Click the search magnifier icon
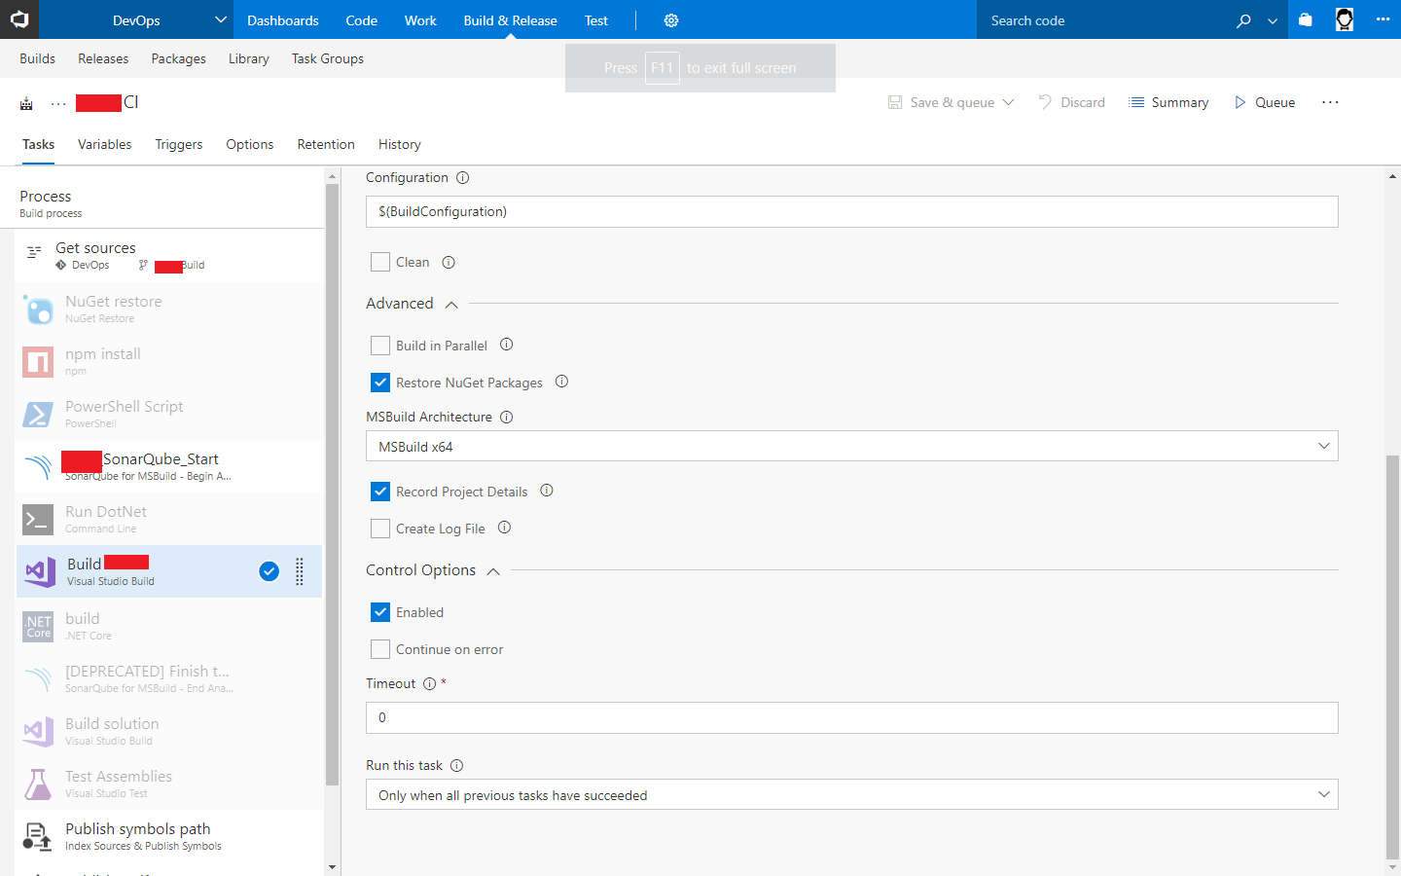1401x876 pixels. (x=1243, y=20)
